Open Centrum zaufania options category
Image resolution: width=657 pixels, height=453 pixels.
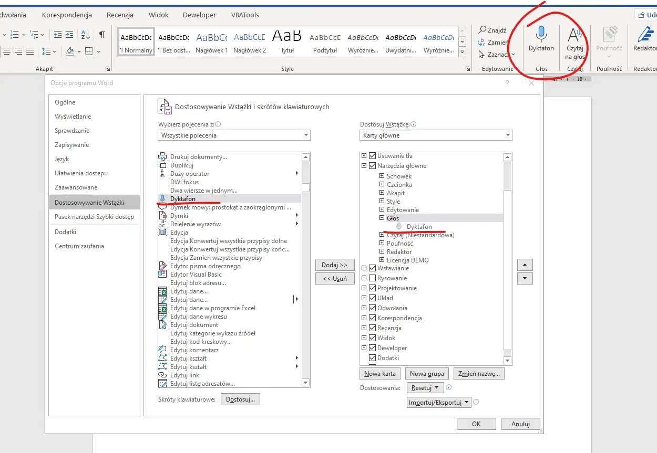(94, 246)
